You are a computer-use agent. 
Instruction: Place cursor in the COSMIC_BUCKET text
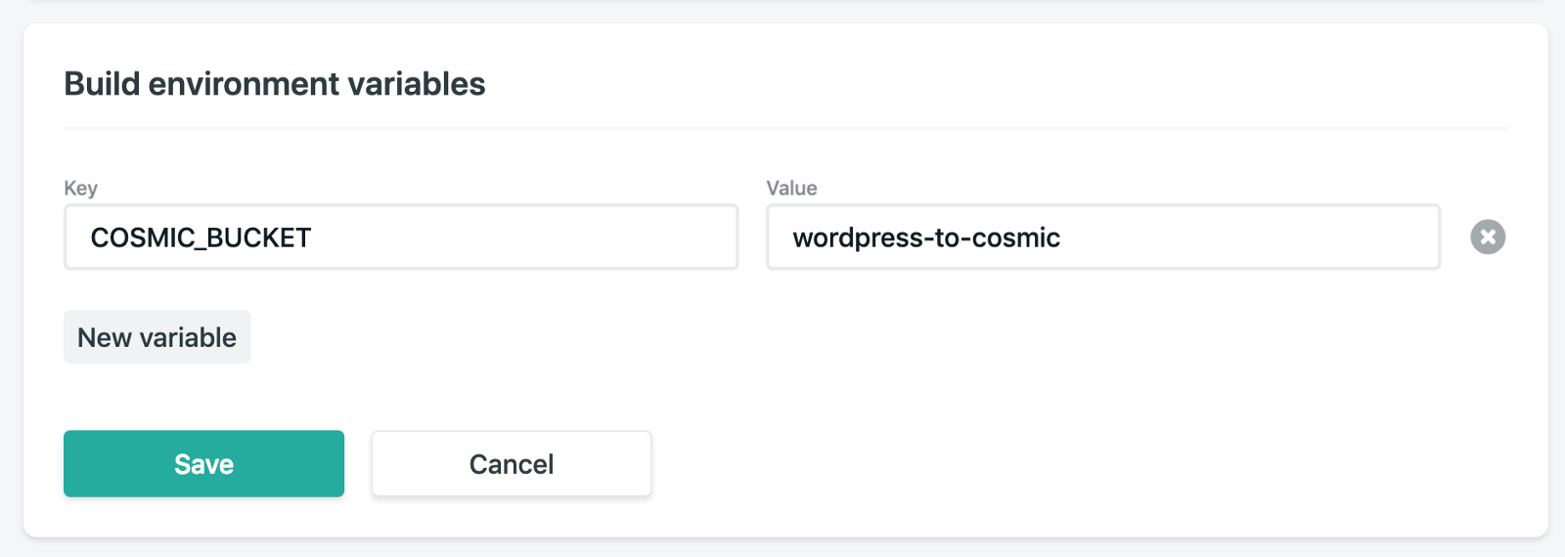pos(201,237)
